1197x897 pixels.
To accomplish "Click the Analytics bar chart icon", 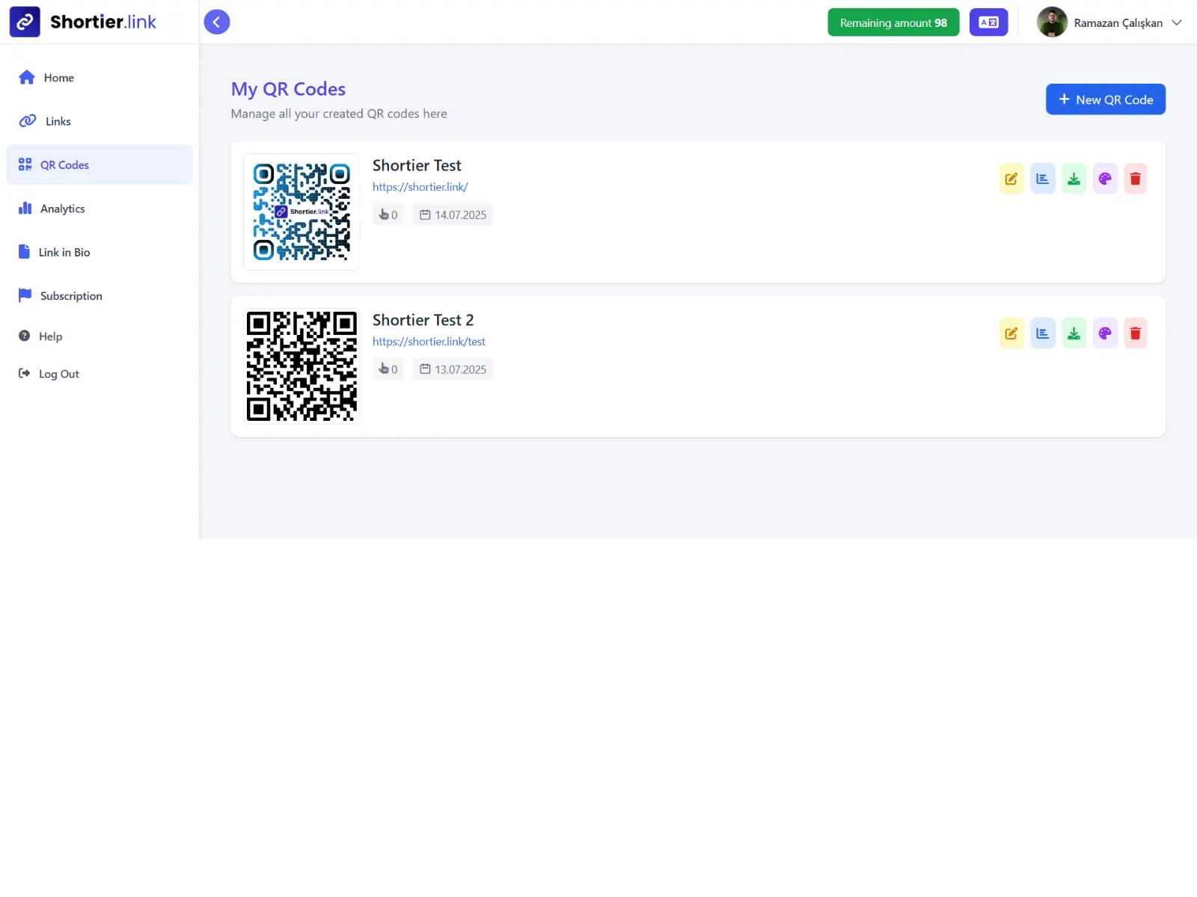I will pos(25,208).
